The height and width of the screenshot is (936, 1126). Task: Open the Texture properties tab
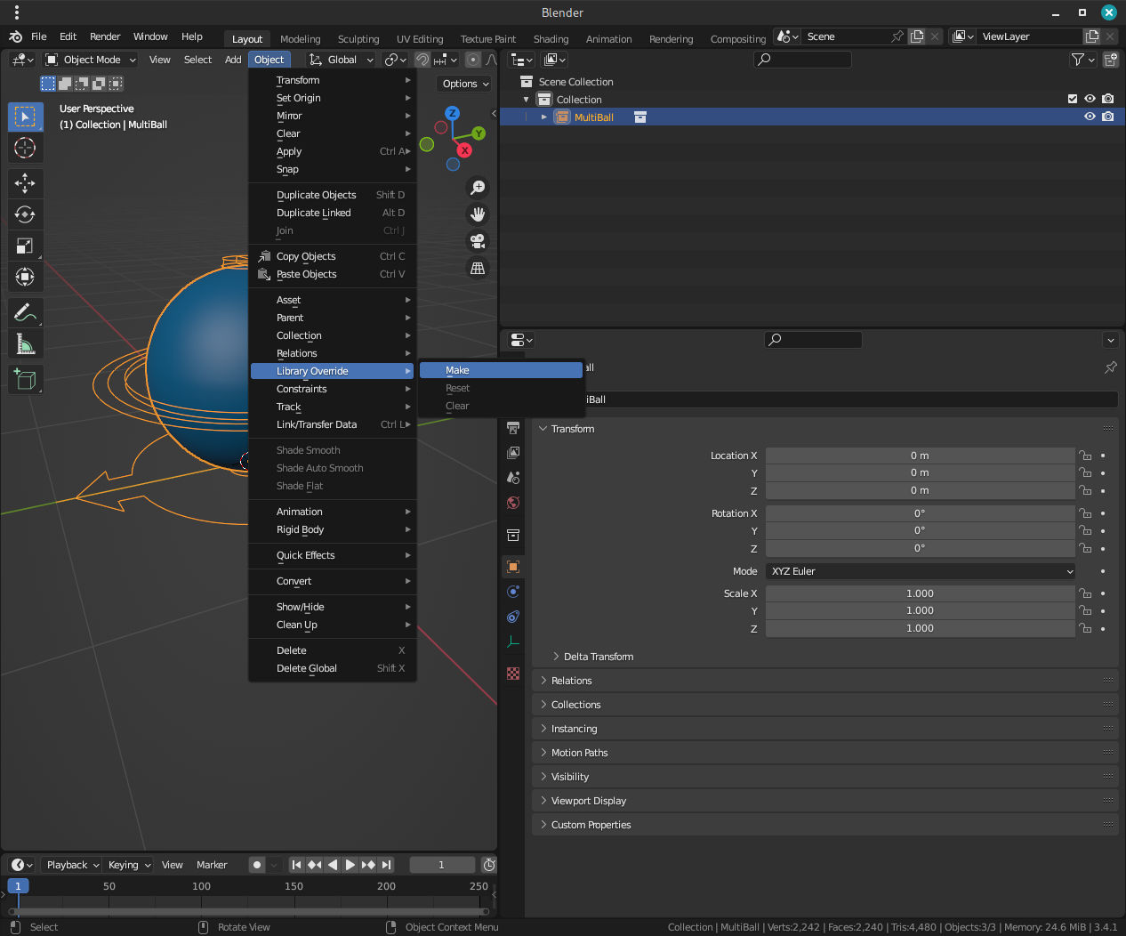(x=512, y=674)
